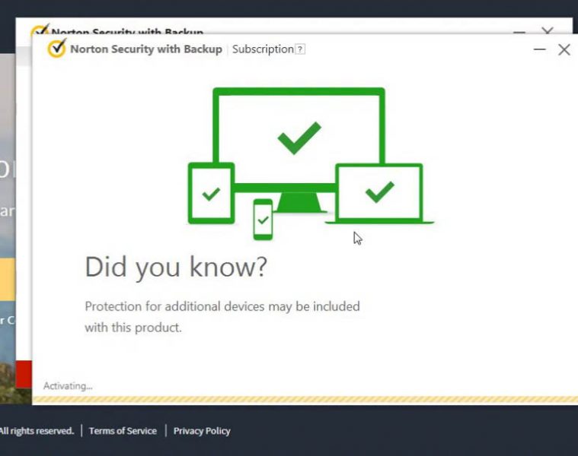Click the 'Norton Security with Backup' title text

pyautogui.click(x=146, y=49)
